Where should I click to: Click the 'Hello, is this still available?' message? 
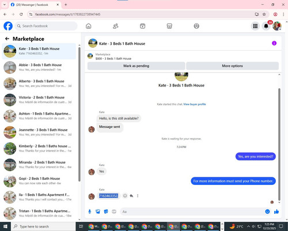point(119,119)
